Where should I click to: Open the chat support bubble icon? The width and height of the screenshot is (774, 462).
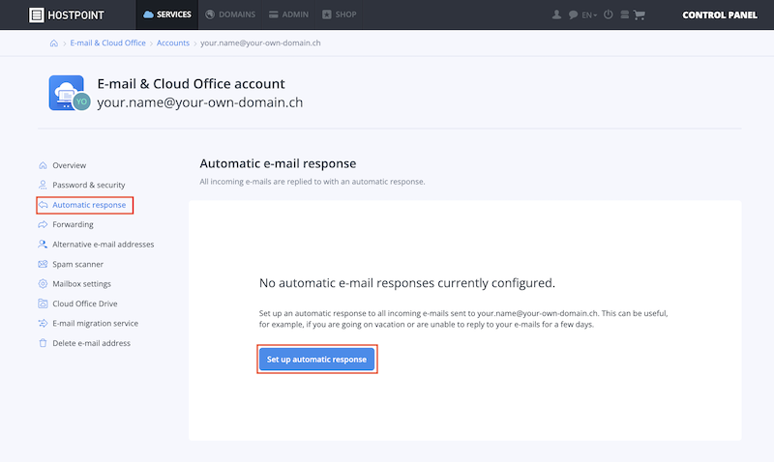pos(573,14)
